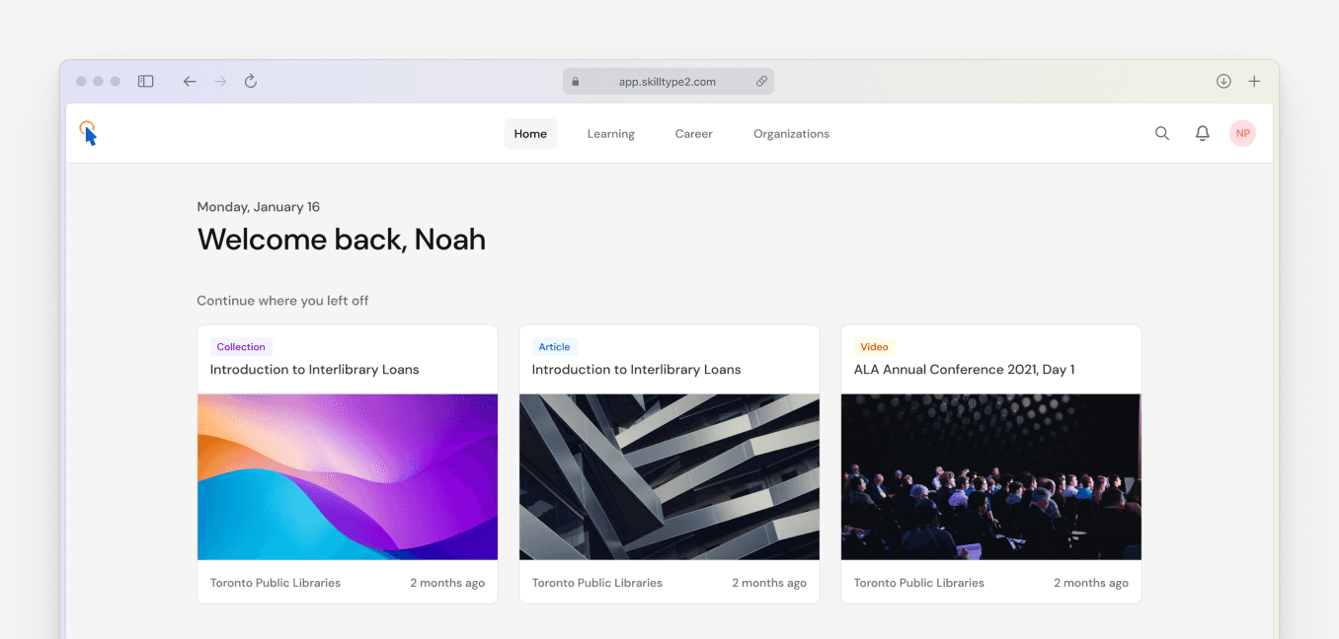The height and width of the screenshot is (639, 1339).
Task: Open notifications bell icon
Action: point(1202,133)
